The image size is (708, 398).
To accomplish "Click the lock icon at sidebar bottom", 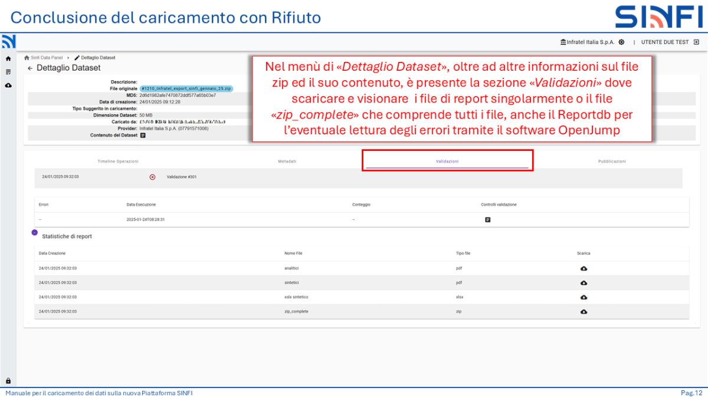I will pyautogui.click(x=8, y=379).
